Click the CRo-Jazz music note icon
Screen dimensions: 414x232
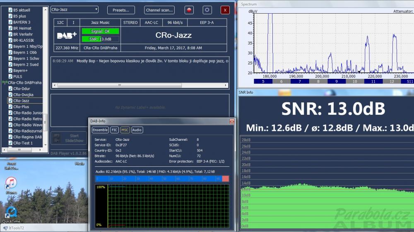10,101
